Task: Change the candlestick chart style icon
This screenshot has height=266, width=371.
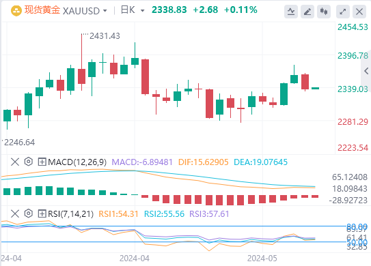Action: tap(324, 11)
